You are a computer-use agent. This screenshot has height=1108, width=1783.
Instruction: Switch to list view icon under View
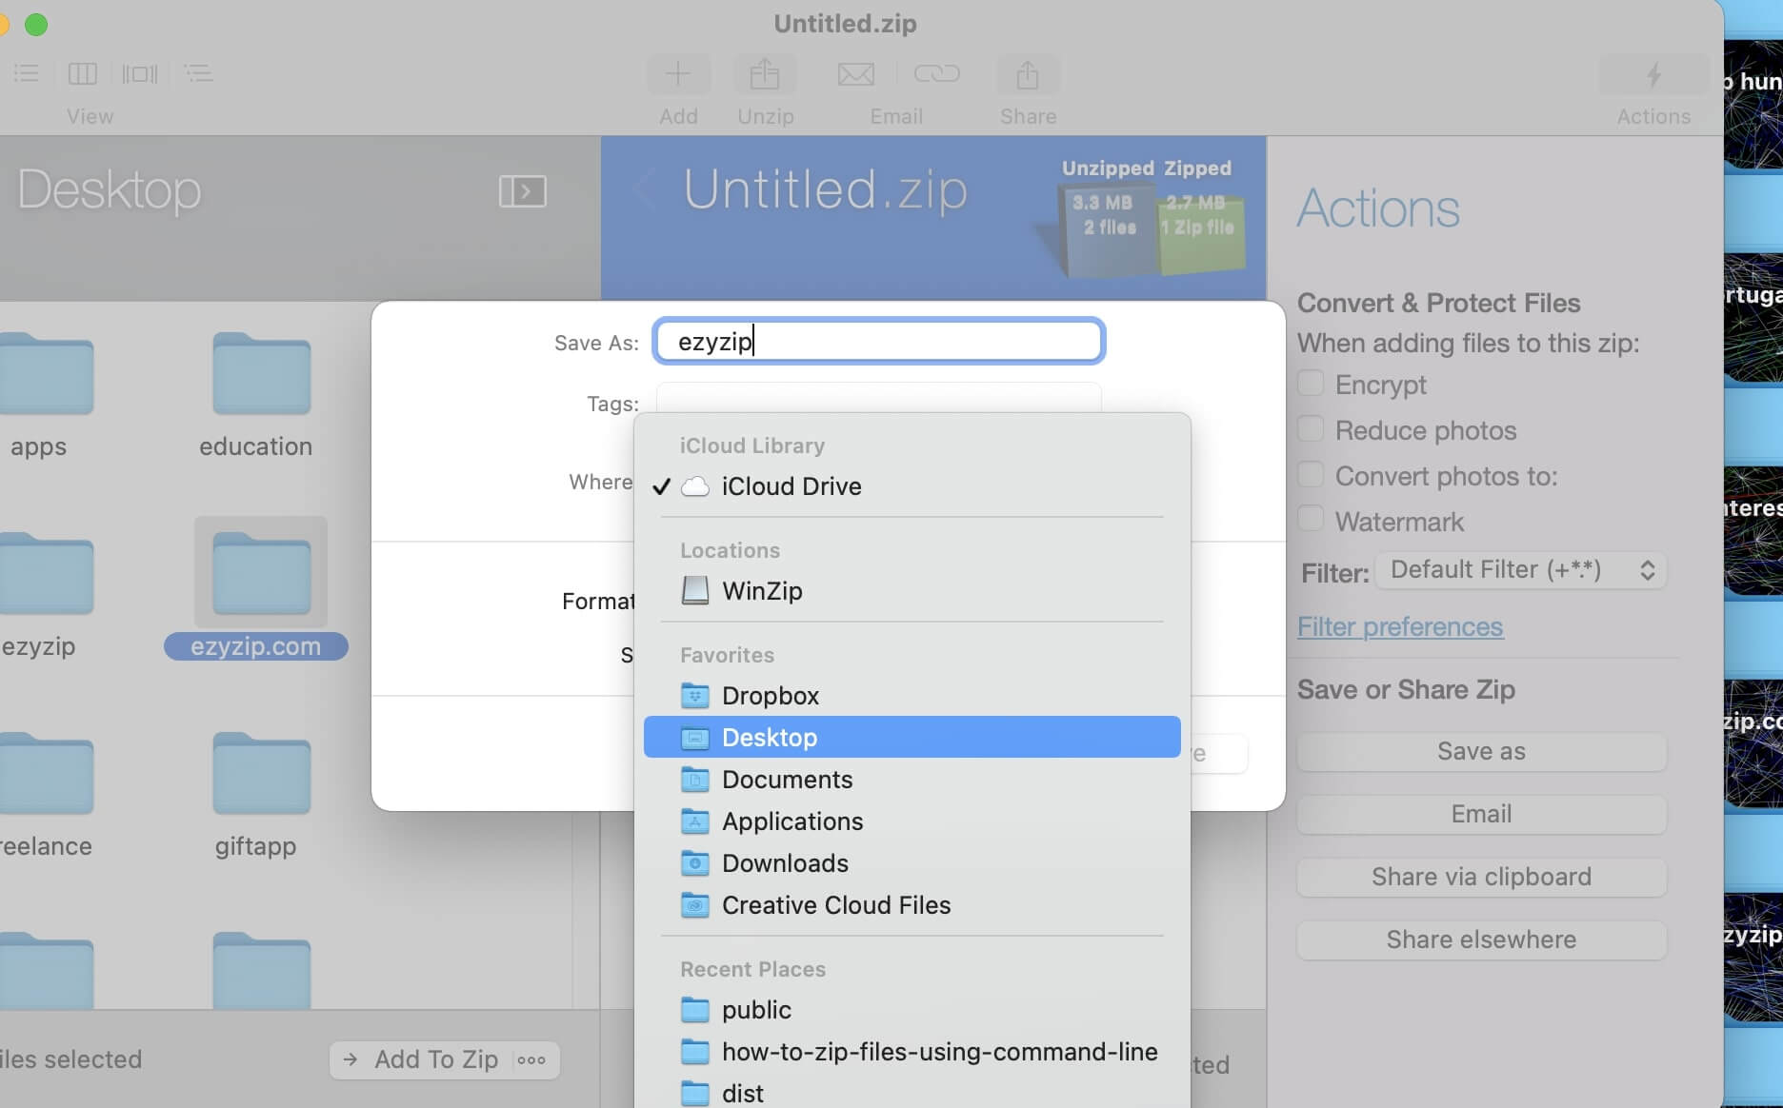pyautogui.click(x=26, y=73)
